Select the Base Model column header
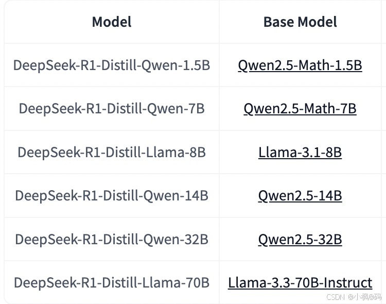386x304 pixels. pyautogui.click(x=300, y=22)
